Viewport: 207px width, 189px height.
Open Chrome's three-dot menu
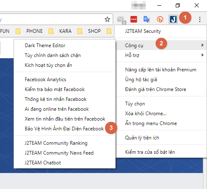[x=200, y=19]
